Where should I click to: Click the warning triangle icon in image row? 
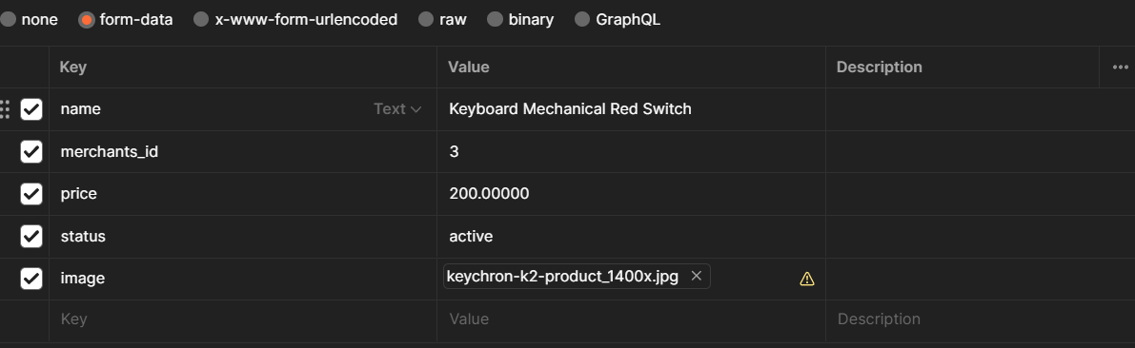click(x=806, y=279)
